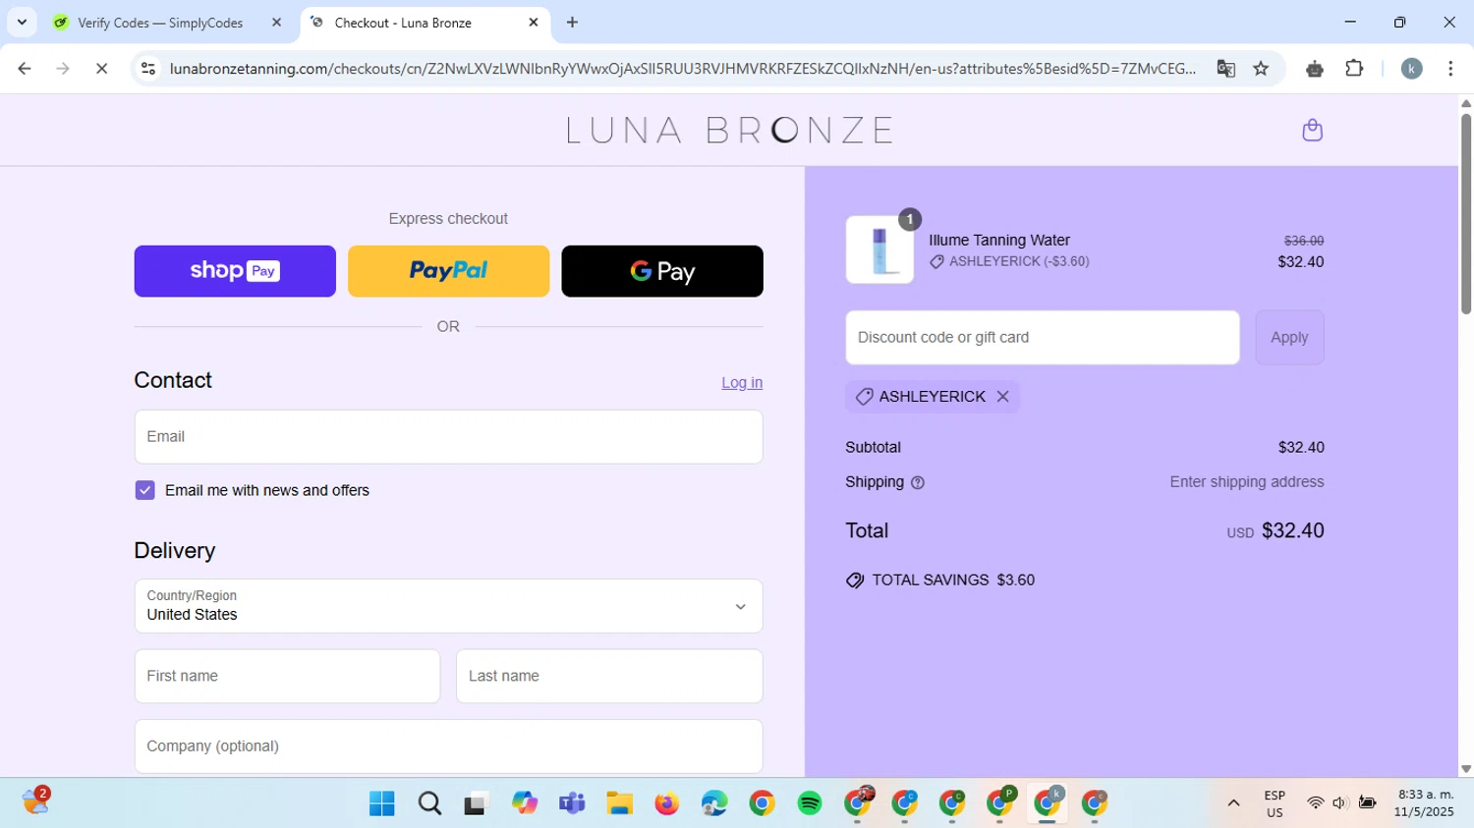
Task: Choose PayPal express checkout
Action: (x=448, y=271)
